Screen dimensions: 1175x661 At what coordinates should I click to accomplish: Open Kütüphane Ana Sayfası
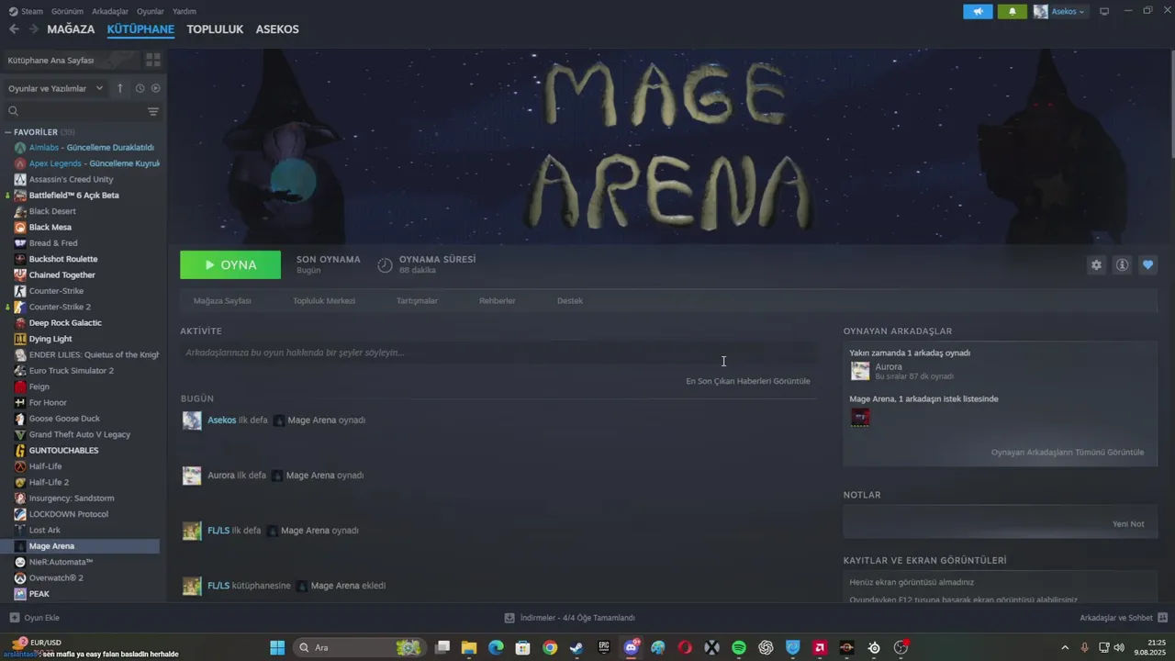(x=72, y=60)
